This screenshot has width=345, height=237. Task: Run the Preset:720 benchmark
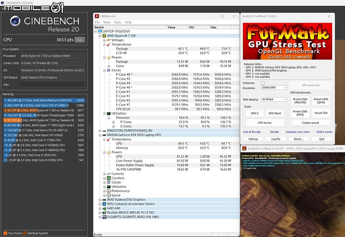coord(321,113)
